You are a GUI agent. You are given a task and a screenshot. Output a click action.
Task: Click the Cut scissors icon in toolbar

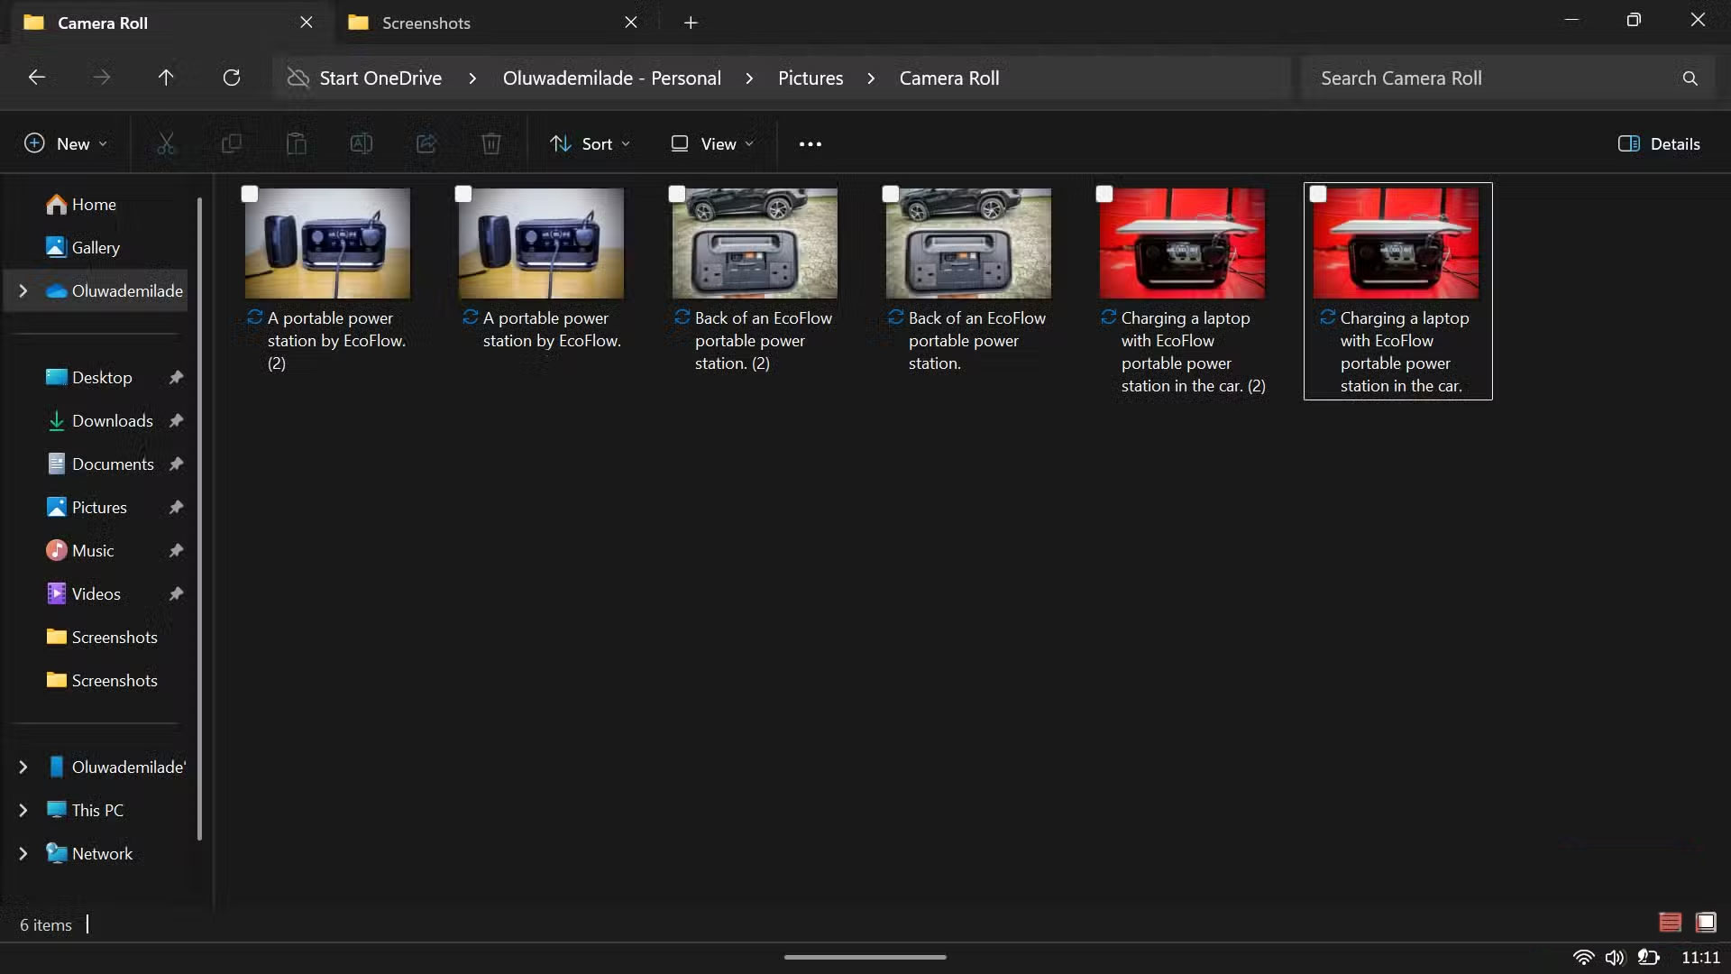(x=166, y=144)
